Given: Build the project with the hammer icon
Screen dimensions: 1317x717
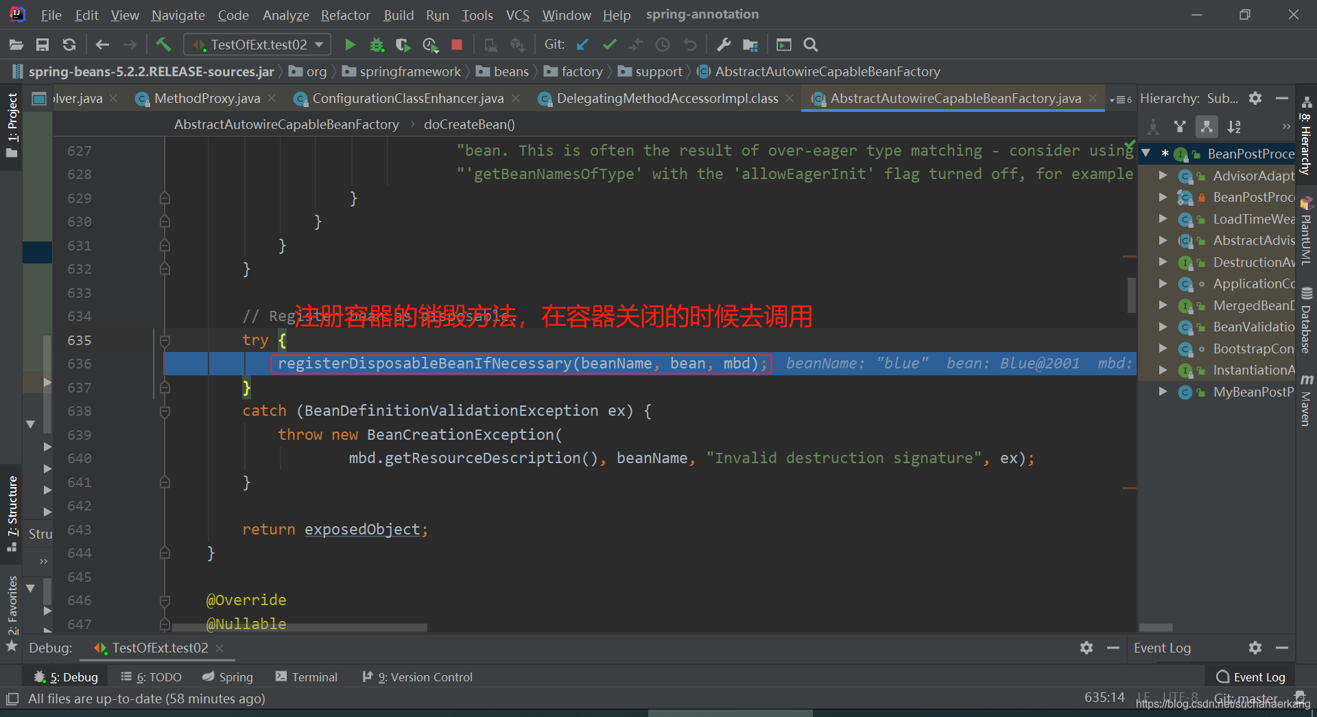Looking at the screenshot, I should [163, 45].
